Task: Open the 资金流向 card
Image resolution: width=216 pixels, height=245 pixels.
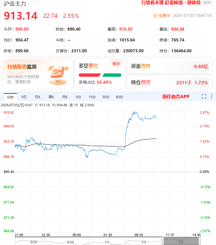Action: pyautogui.click(x=170, y=66)
